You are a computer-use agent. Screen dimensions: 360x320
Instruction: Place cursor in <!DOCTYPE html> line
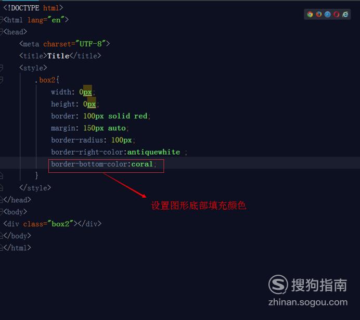pyautogui.click(x=33, y=8)
